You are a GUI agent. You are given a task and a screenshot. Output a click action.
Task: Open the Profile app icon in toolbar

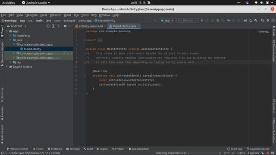pyautogui.click(x=228, y=20)
